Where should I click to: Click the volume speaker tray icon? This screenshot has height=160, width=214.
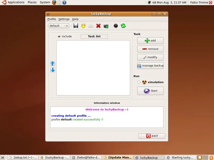(x=154, y=2)
